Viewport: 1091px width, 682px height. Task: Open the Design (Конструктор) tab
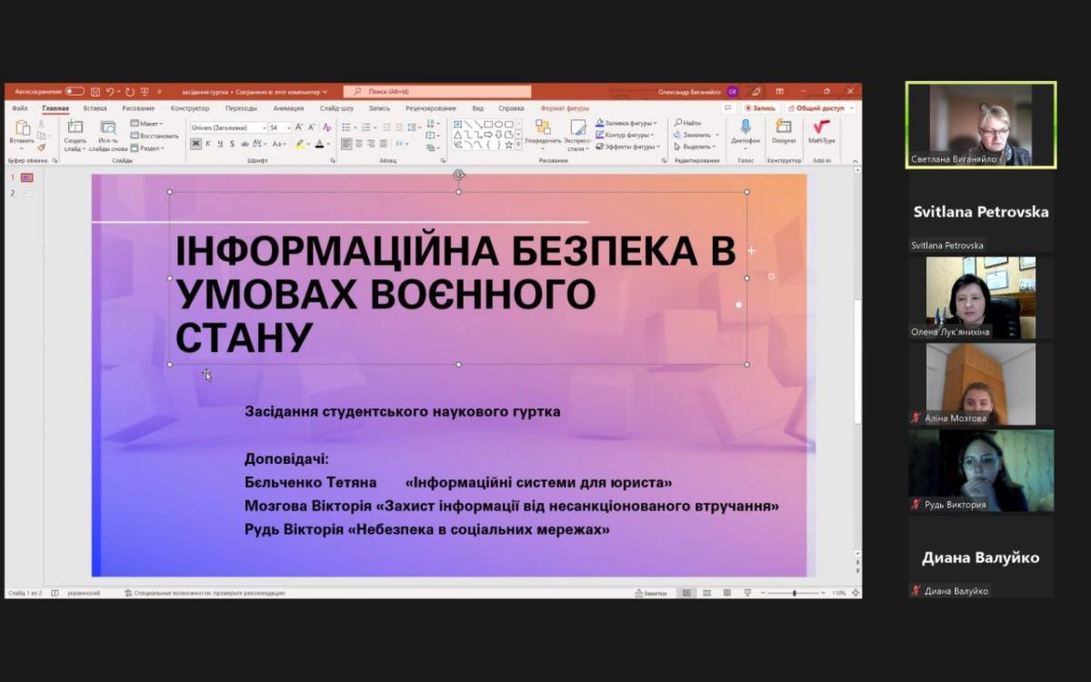point(190,108)
